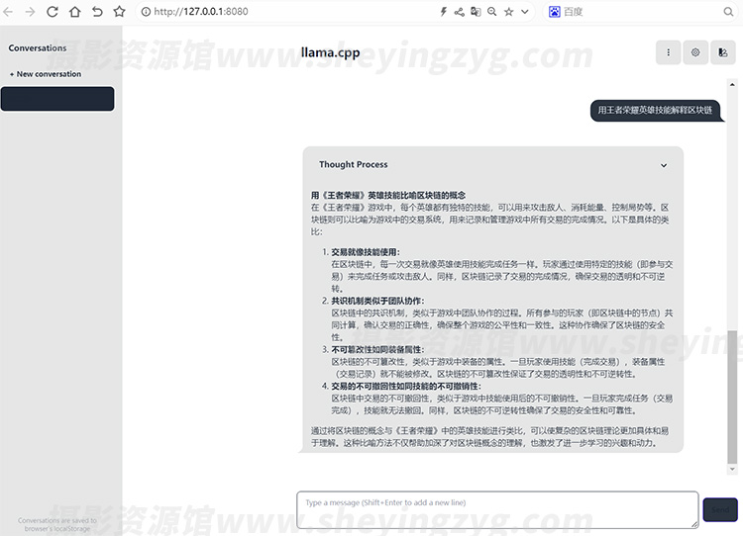This screenshot has height=536, width=743.
Task: Click the undo close tab icon
Action: 96,12
